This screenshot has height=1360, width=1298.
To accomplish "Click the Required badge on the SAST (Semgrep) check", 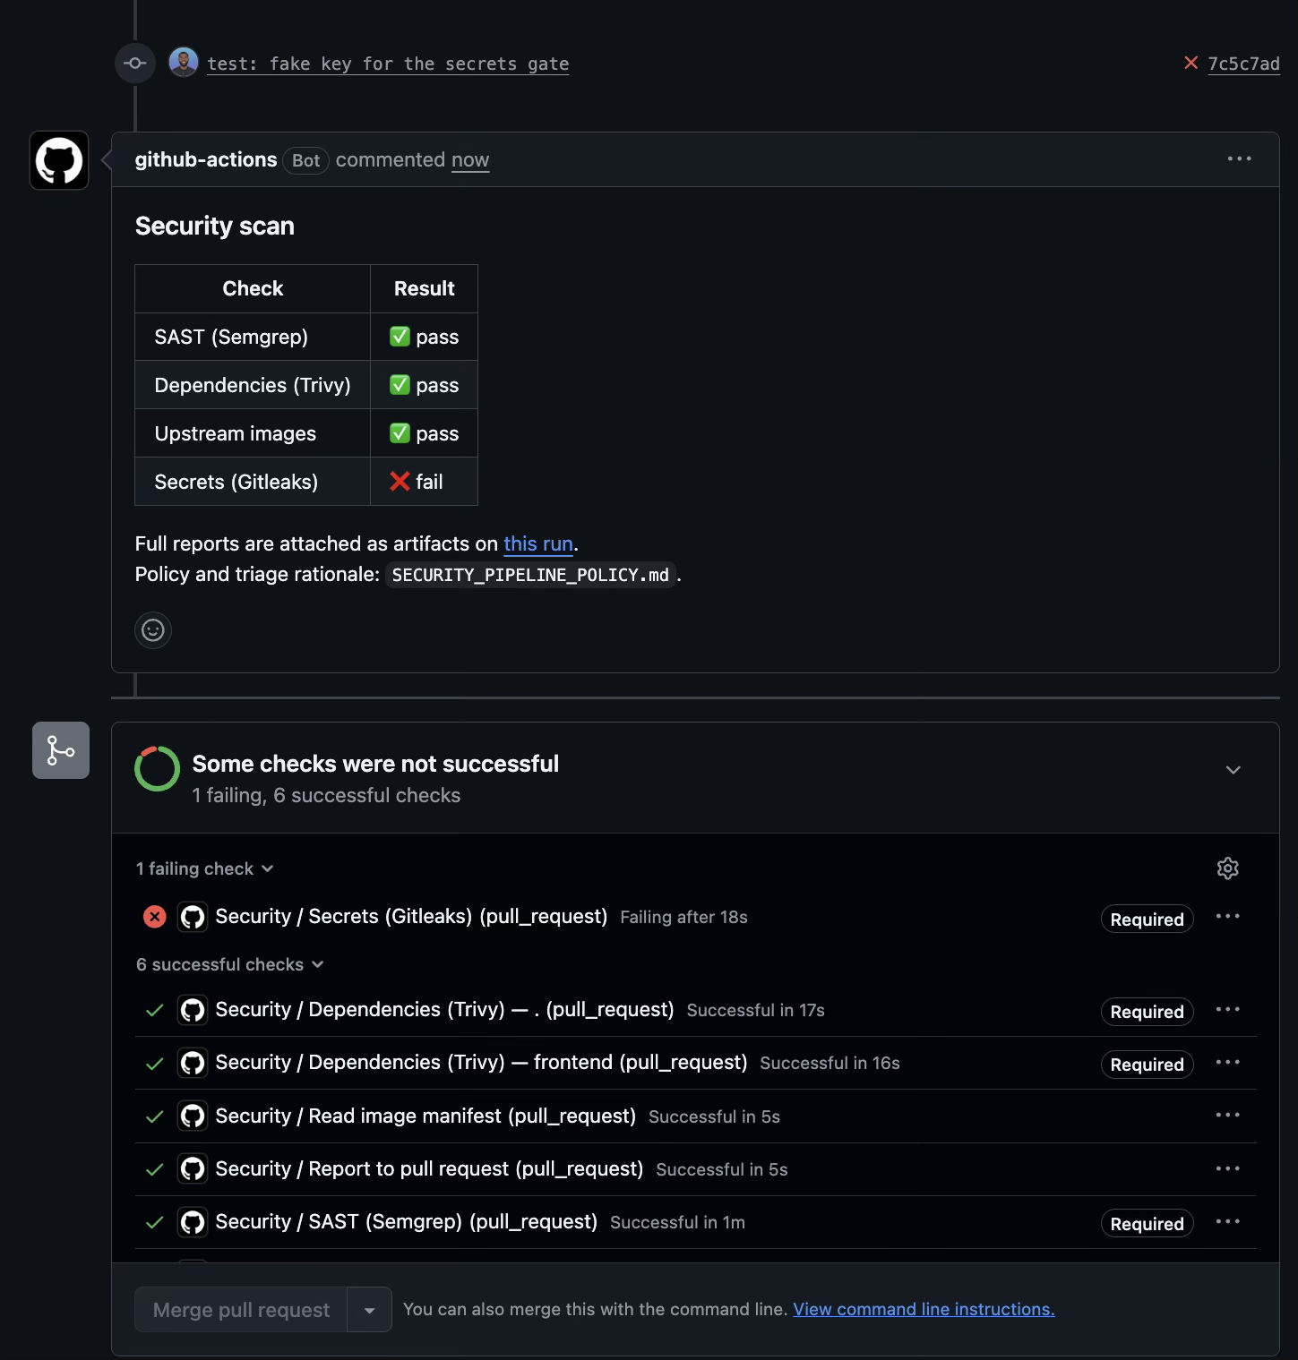I will click(x=1147, y=1224).
